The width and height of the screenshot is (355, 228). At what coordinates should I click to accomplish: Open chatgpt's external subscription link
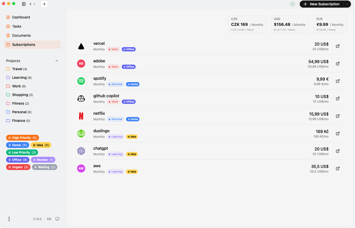click(338, 151)
